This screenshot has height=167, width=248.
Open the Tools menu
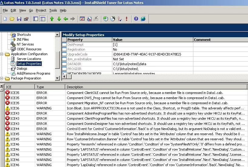tap(53, 10)
